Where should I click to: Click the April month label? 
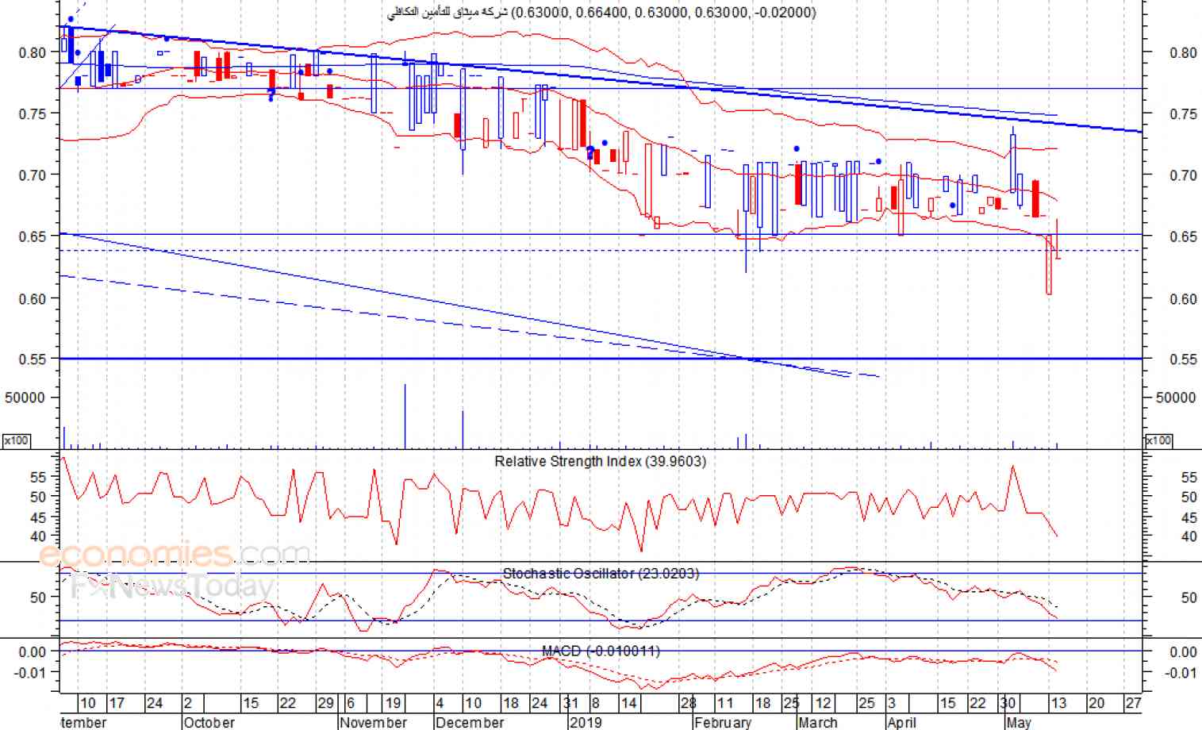tap(901, 722)
